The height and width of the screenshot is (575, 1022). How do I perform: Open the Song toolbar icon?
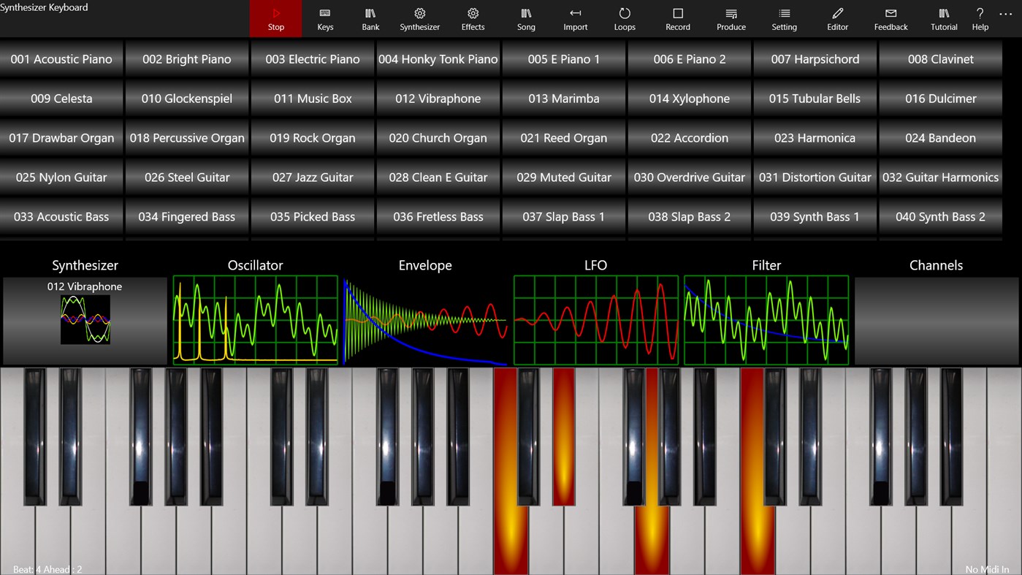525,18
